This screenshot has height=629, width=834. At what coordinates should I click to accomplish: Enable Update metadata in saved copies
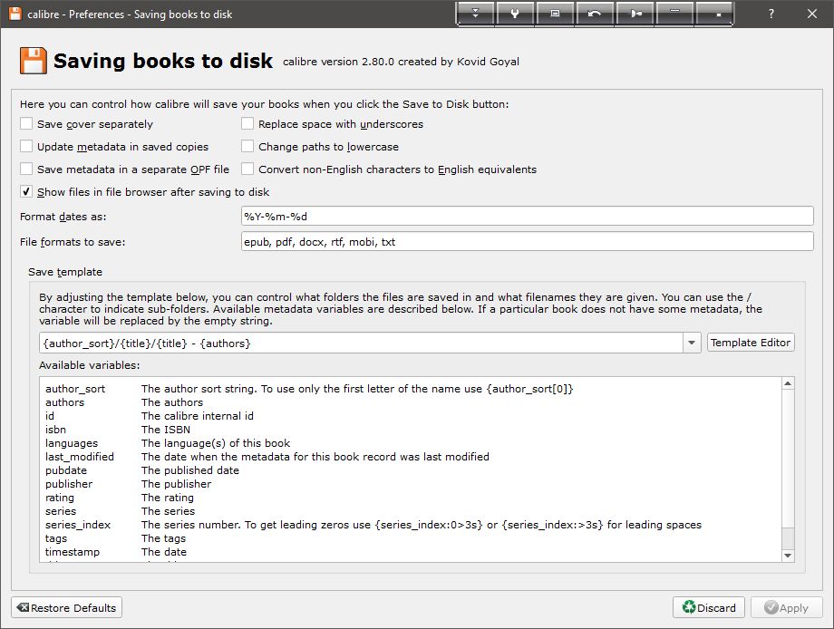(x=26, y=146)
